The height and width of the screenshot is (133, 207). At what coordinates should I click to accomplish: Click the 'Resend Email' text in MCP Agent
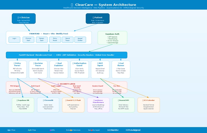[x=100, y=69]
